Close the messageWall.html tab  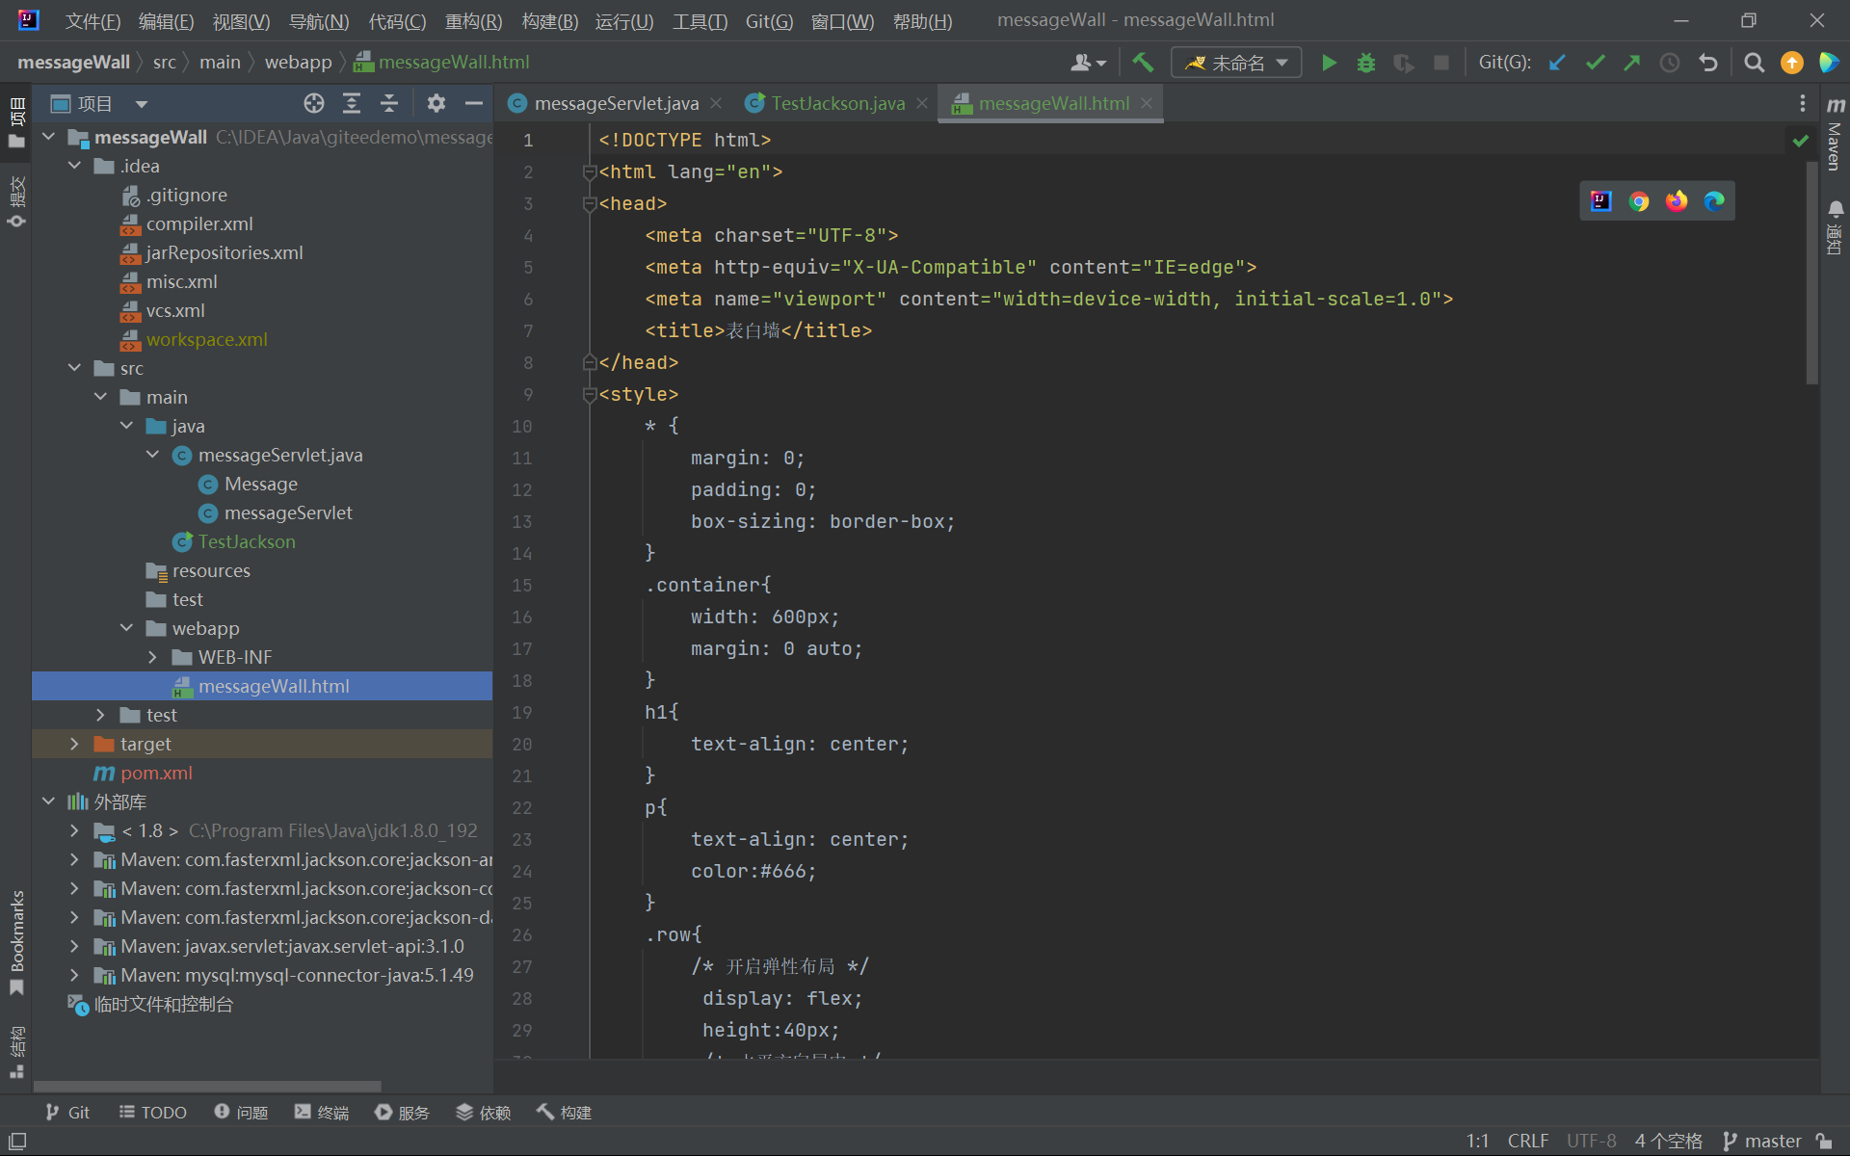1147,103
